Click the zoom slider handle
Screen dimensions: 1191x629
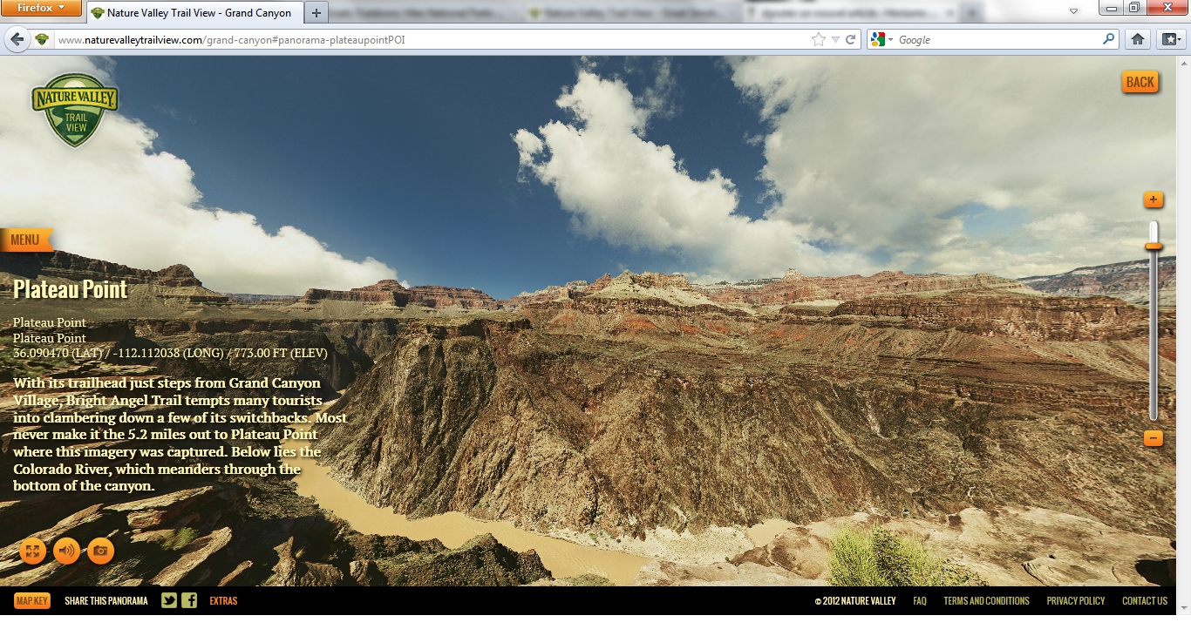click(1153, 247)
